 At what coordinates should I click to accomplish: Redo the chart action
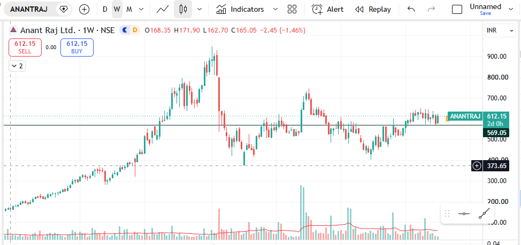pyautogui.click(x=431, y=9)
